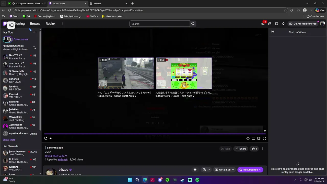Toggle theatre mode
327x184 pixels.
[259, 138]
